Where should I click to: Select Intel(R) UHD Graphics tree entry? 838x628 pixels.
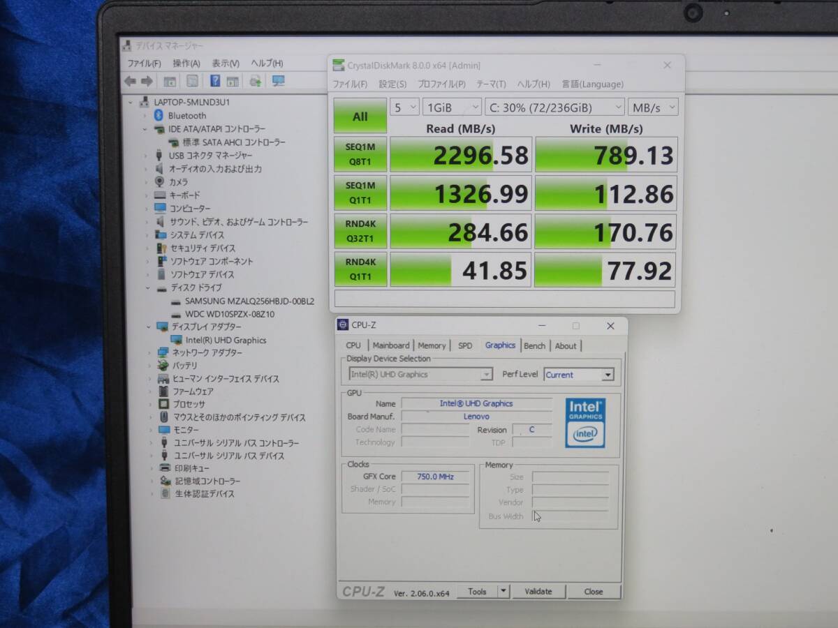(226, 340)
